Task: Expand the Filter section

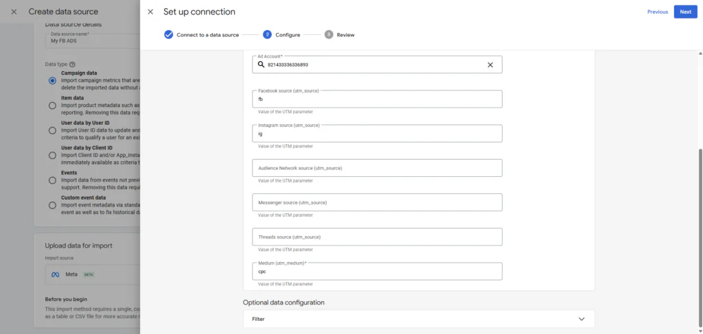Action: point(581,319)
